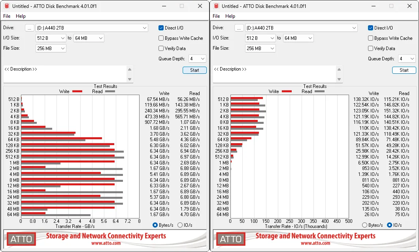Viewport: 419px width, 252px height.
Task: Enable Bypass Write Cache in left window
Action: pos(161,38)
